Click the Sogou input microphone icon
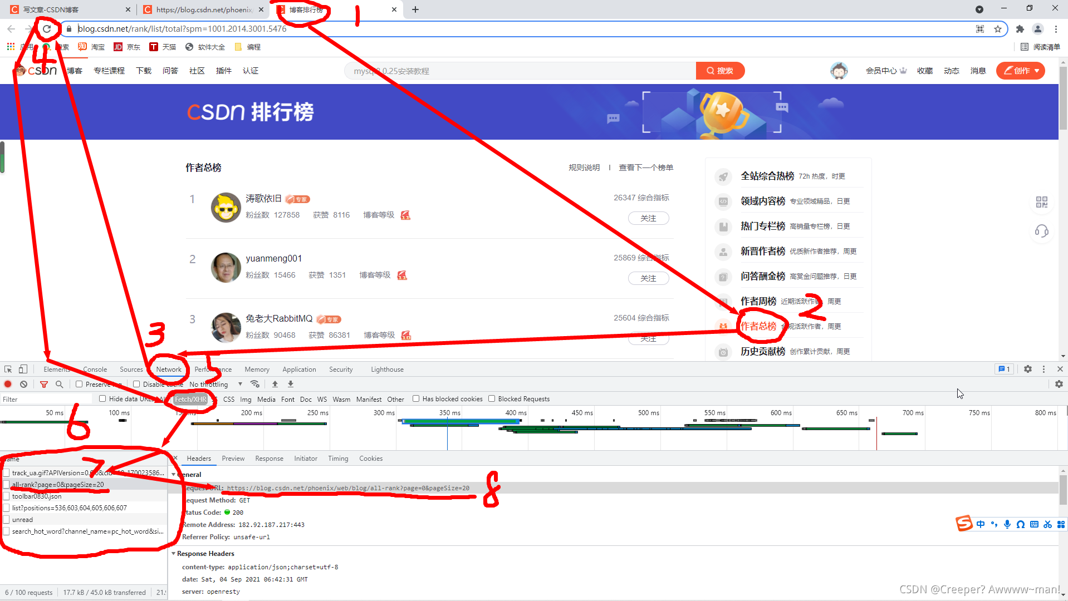Viewport: 1068px width, 601px height. coord(1007,524)
